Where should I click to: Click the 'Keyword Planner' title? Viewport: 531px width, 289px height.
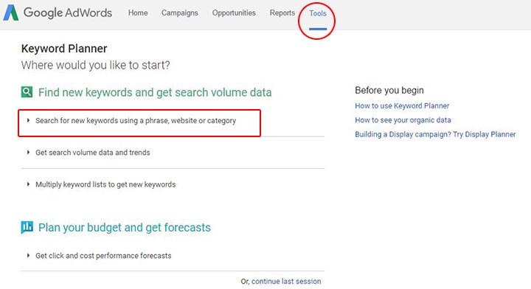[x=64, y=49]
